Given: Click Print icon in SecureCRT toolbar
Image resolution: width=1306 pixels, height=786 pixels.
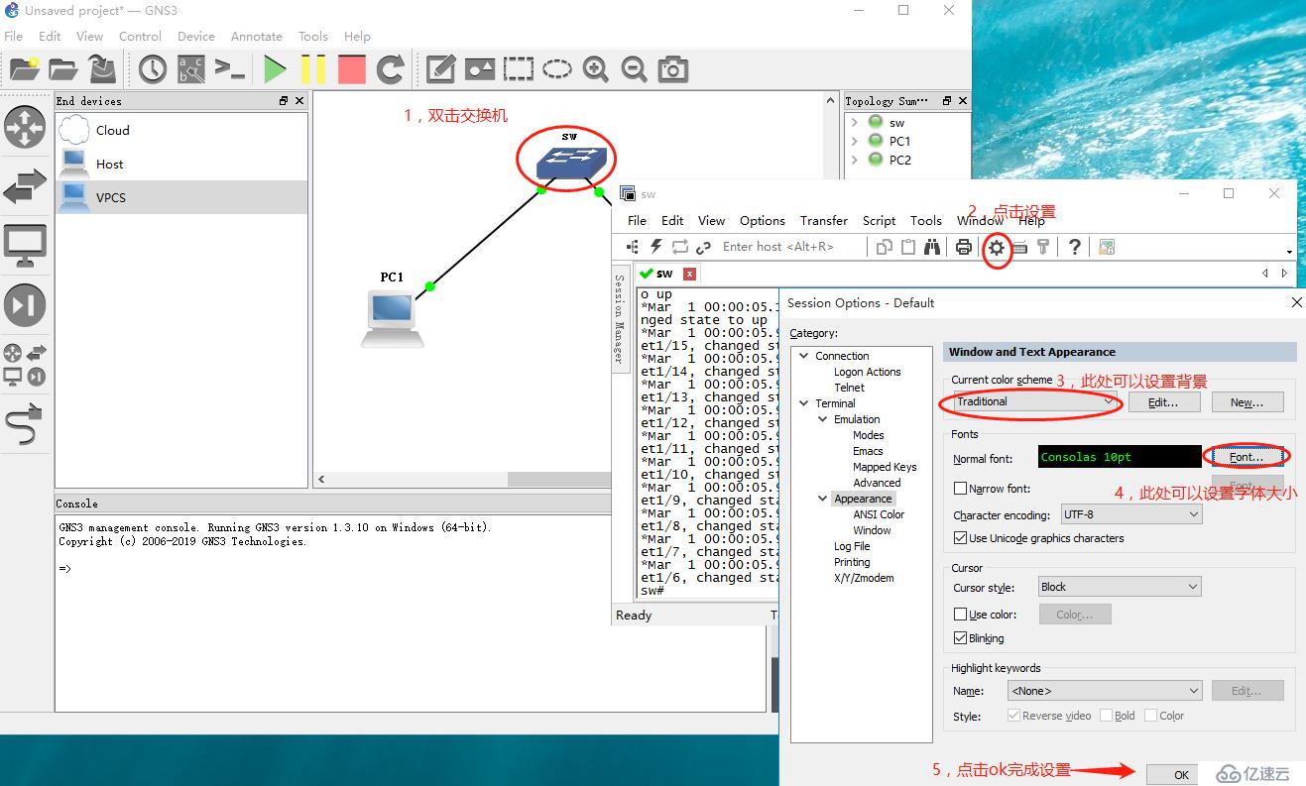Looking at the screenshot, I should point(964,247).
